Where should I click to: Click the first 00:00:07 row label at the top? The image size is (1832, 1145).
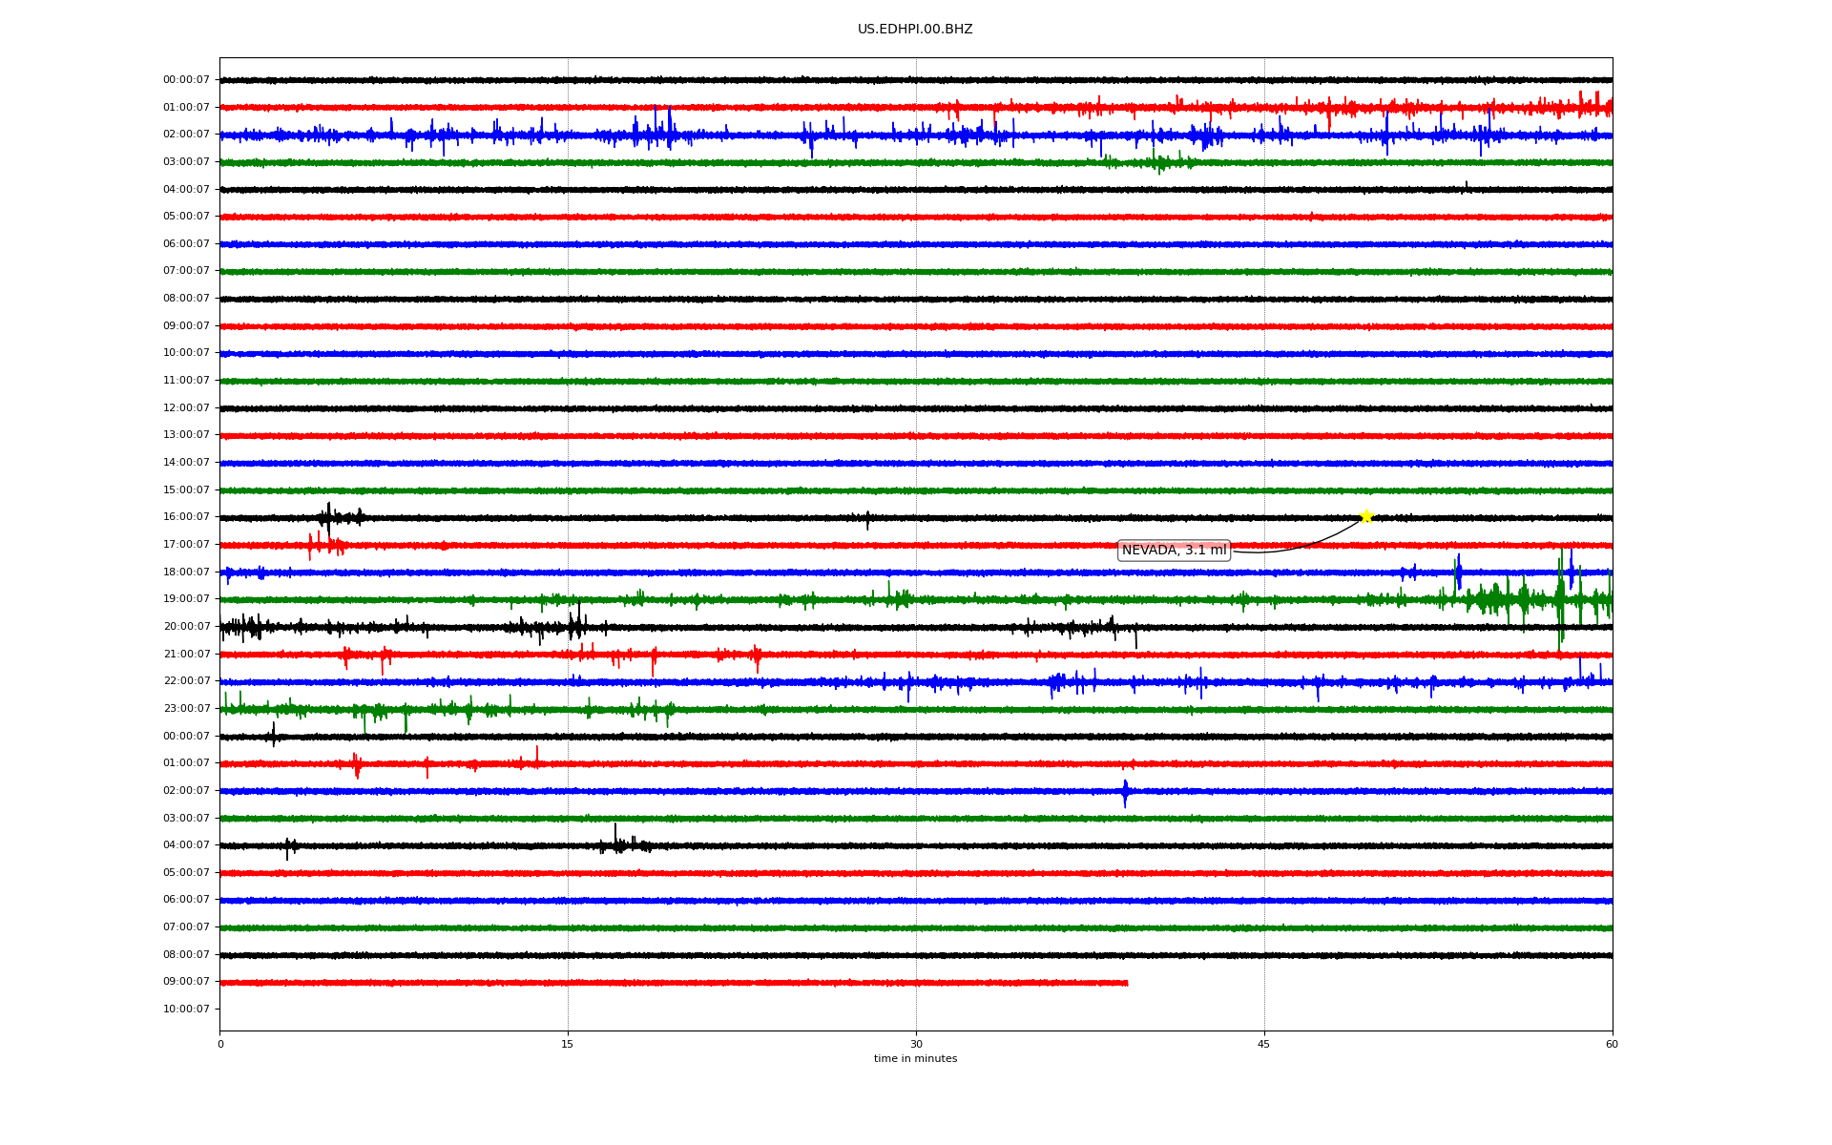[186, 80]
